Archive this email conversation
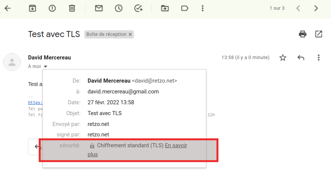This screenshot has height=185, width=331. pyautogui.click(x=32, y=8)
